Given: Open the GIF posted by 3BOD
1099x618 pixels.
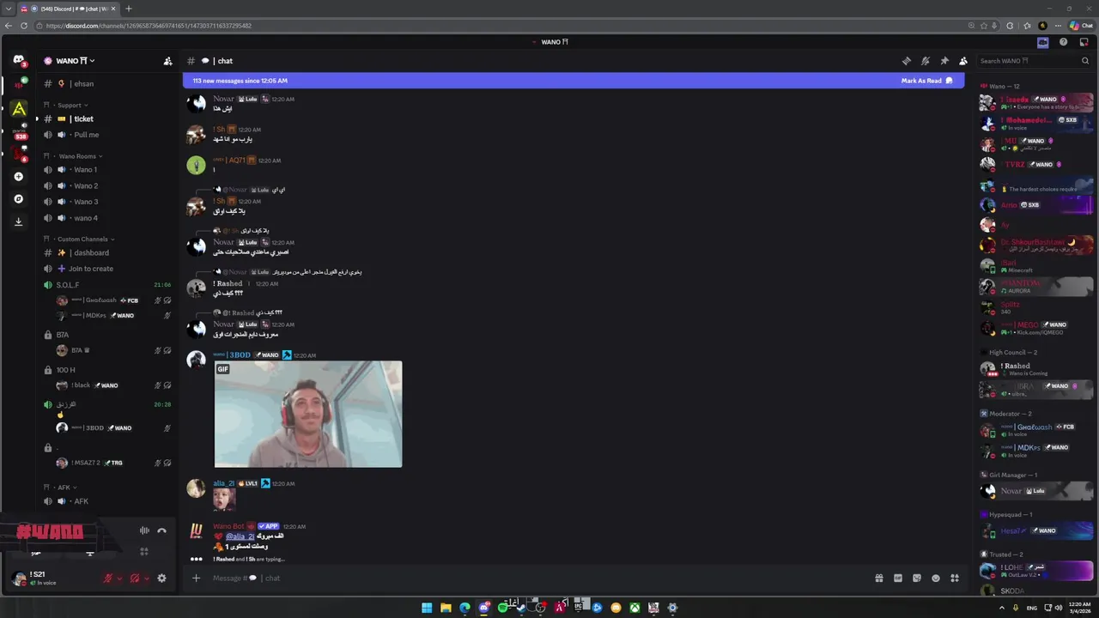Looking at the screenshot, I should (x=308, y=414).
